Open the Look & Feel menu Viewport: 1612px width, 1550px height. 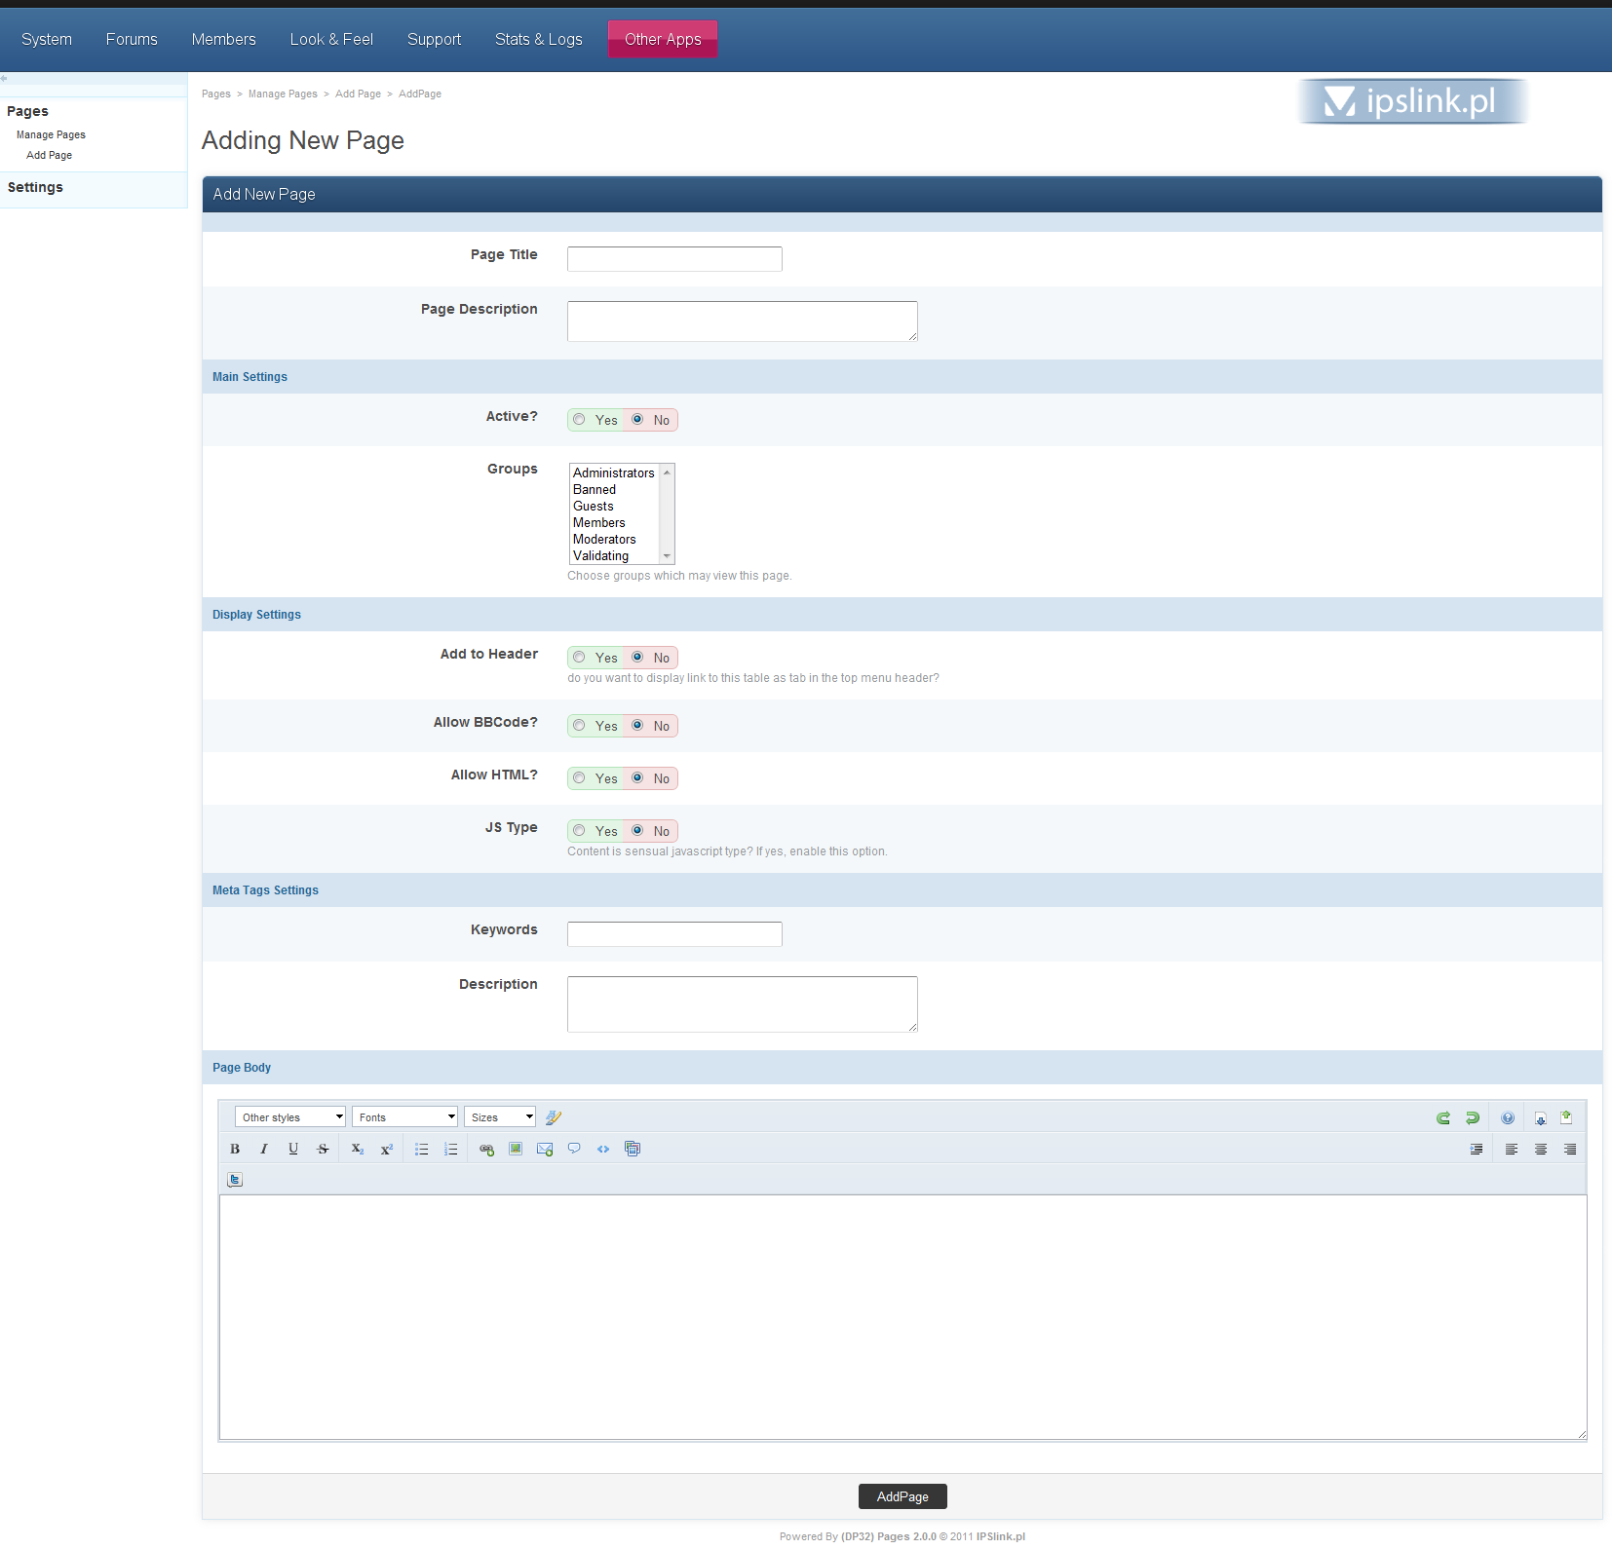[x=331, y=39]
